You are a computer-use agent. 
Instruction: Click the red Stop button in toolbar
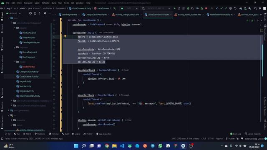(206, 8)
